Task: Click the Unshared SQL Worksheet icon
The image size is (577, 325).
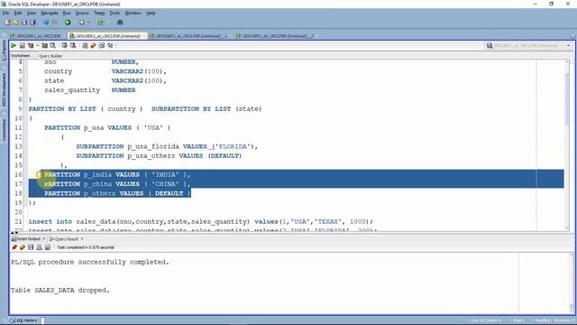Action: pyautogui.click(x=85, y=46)
